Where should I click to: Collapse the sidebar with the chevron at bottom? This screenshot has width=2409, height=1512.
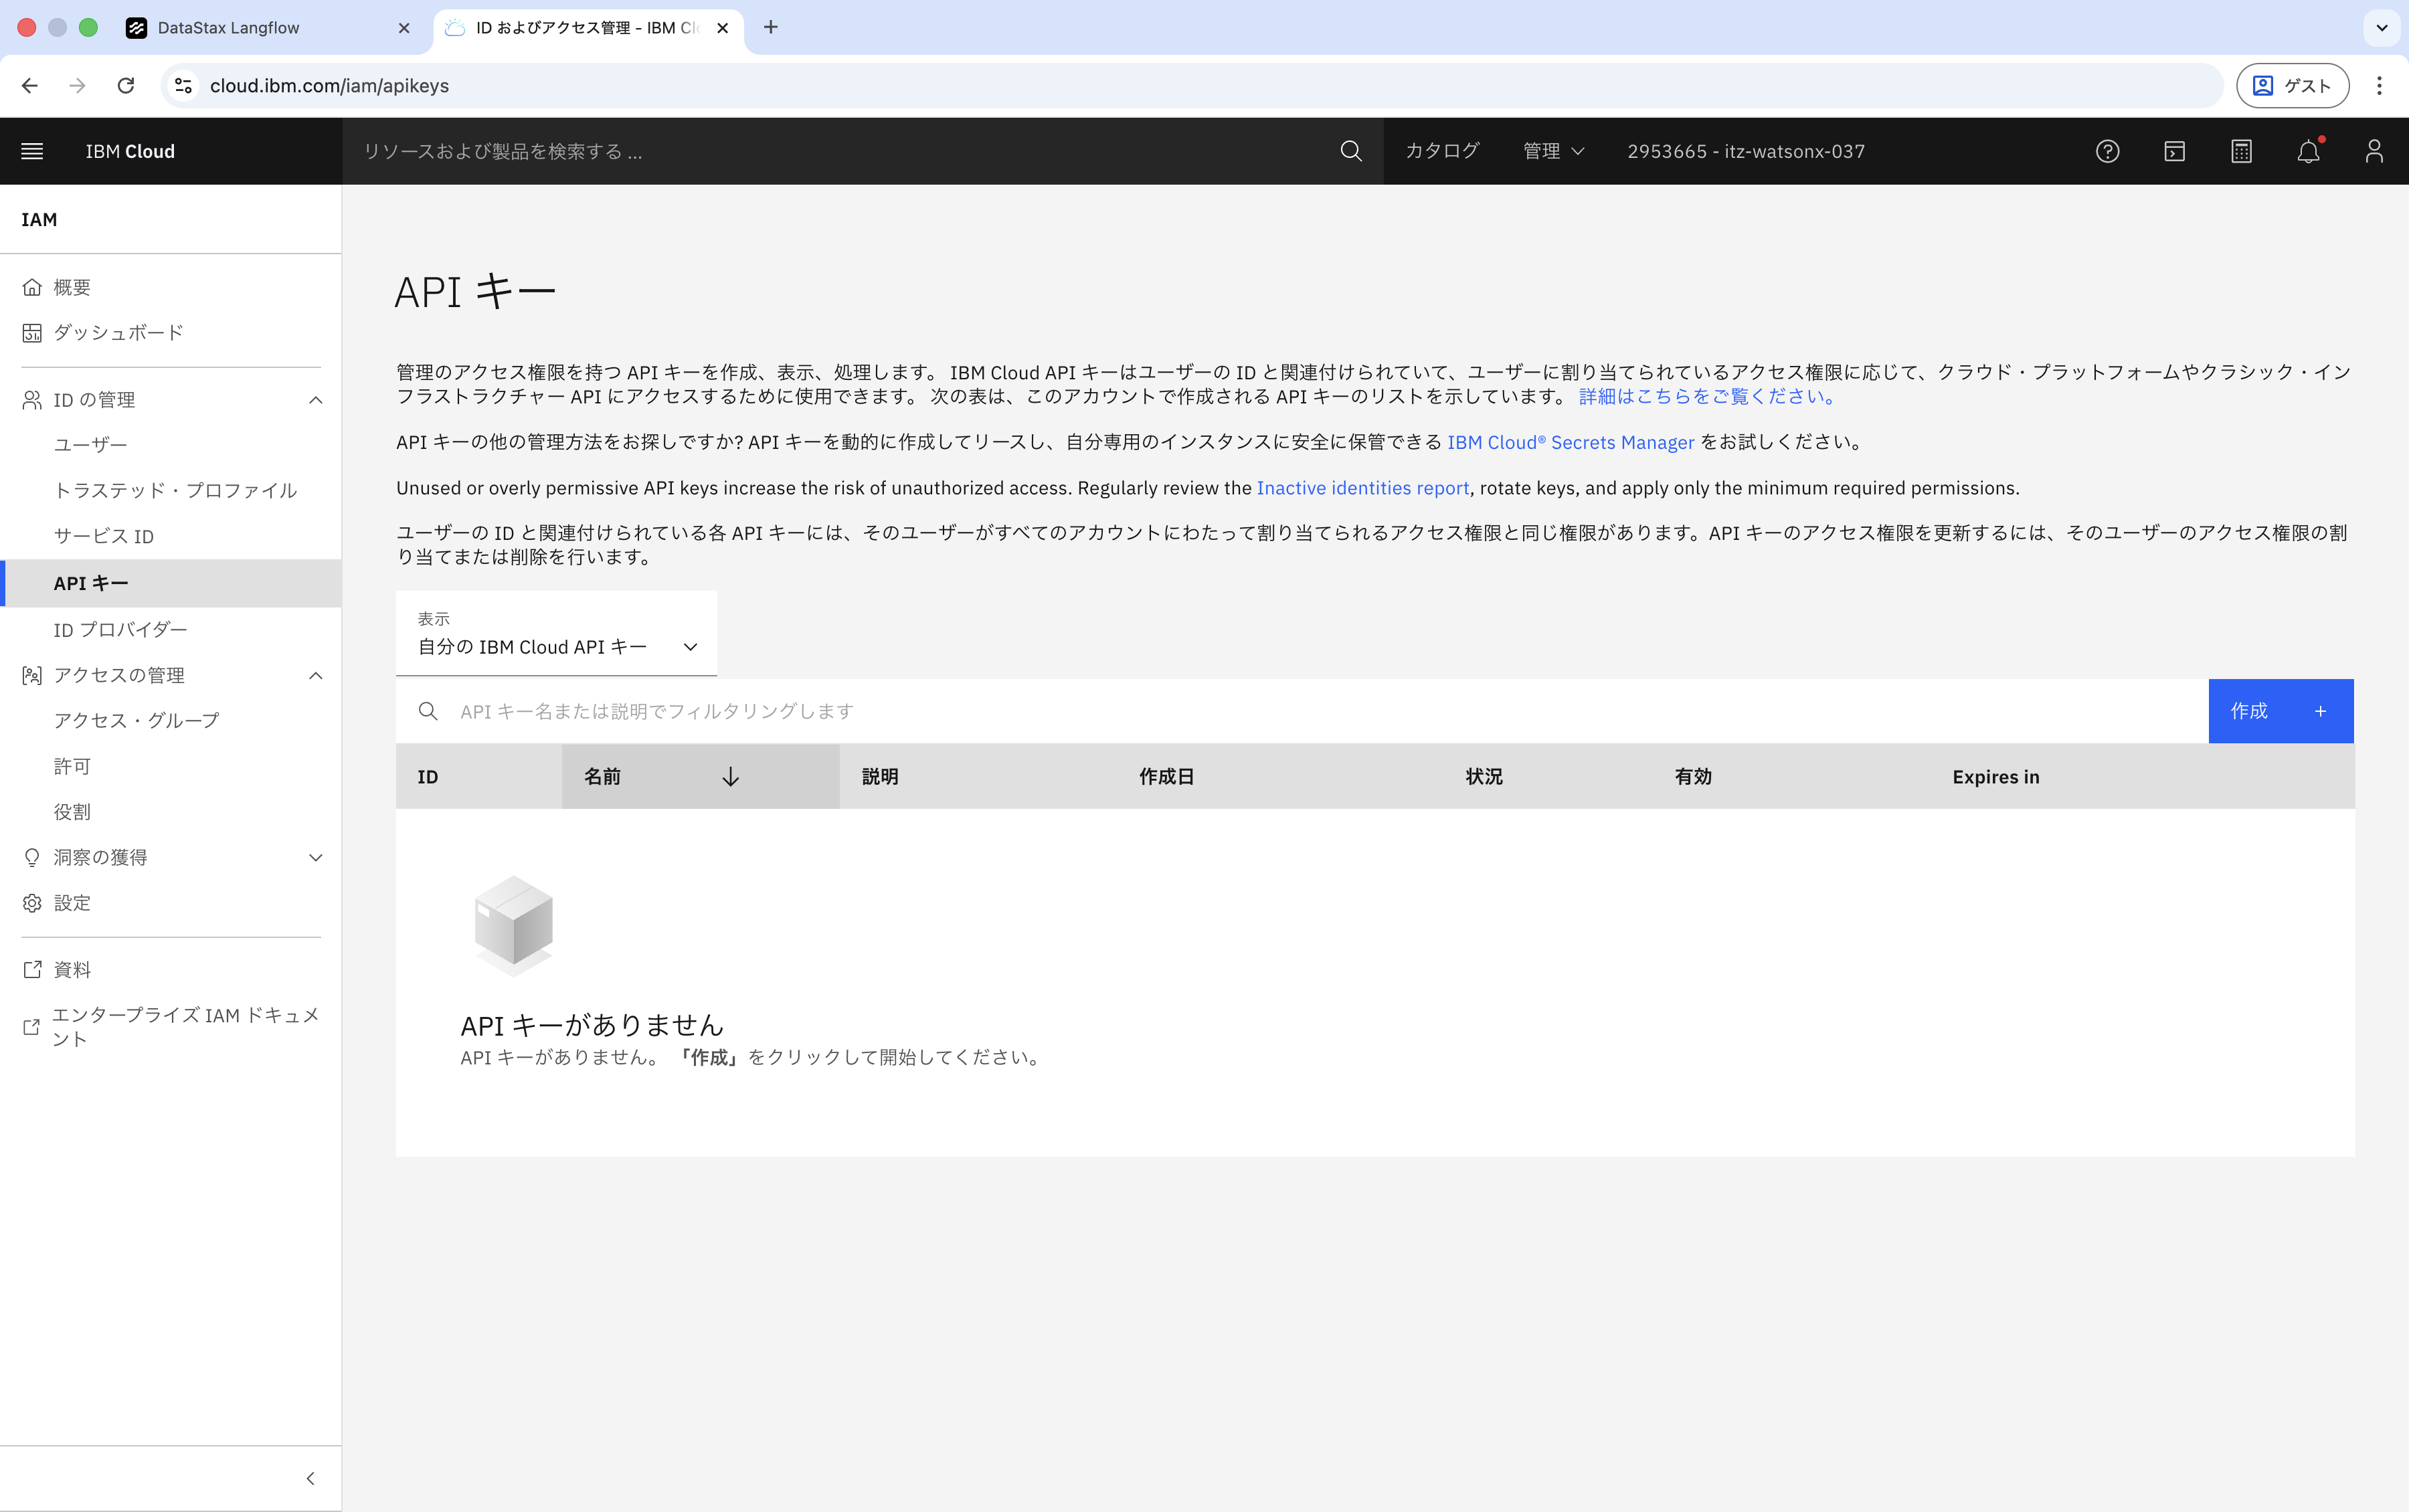pos(310,1478)
